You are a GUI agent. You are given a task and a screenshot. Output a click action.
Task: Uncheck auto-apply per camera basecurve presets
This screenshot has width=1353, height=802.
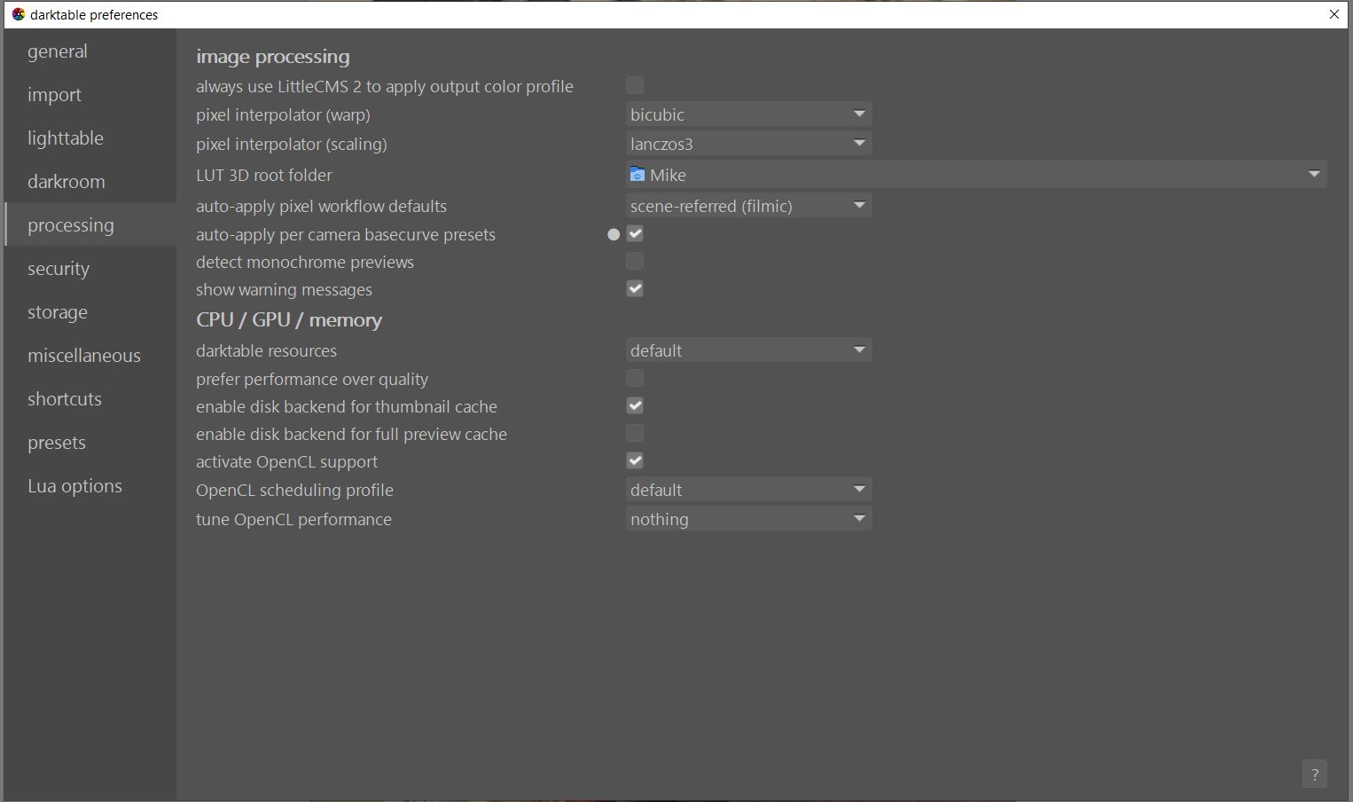click(635, 234)
